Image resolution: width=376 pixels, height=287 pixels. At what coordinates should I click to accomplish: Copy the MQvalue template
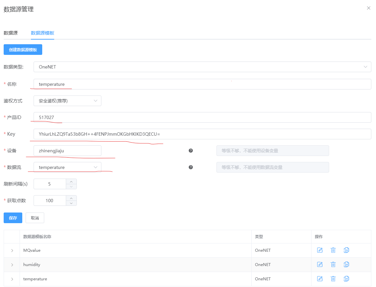[346, 250]
